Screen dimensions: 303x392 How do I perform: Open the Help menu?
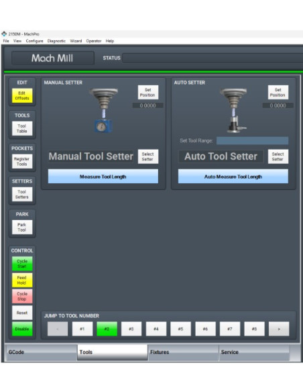click(110, 41)
